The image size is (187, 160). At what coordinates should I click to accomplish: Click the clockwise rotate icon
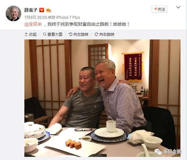coord(96,34)
